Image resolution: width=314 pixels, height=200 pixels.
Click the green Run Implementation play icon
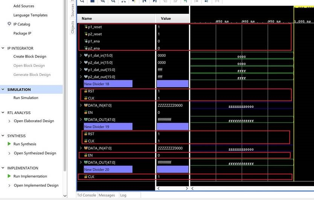coord(9,176)
